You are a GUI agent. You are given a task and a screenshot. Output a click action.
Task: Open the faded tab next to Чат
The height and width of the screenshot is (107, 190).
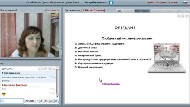129,11
